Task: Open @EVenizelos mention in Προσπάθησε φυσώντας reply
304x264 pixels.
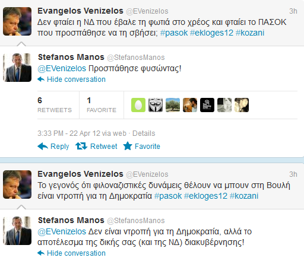Action: [x=62, y=68]
